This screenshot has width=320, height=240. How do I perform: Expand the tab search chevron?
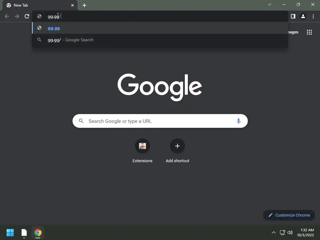click(x=270, y=4)
